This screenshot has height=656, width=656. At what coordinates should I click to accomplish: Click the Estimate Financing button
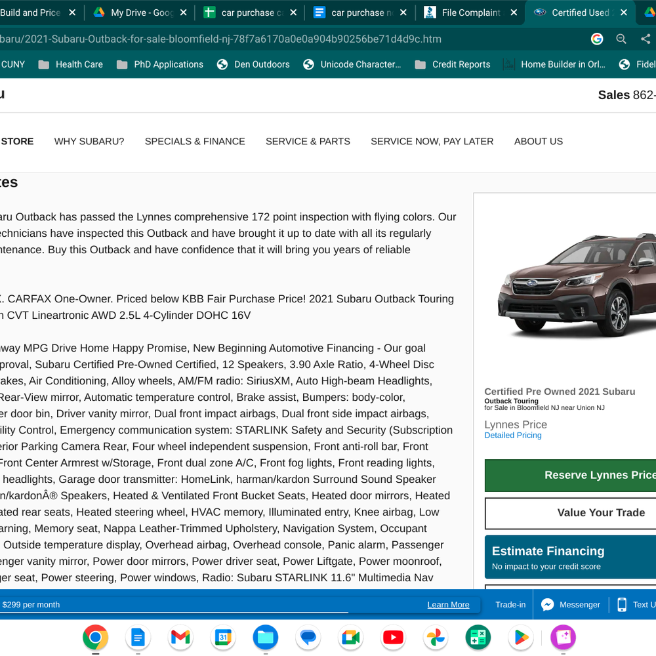(570, 557)
